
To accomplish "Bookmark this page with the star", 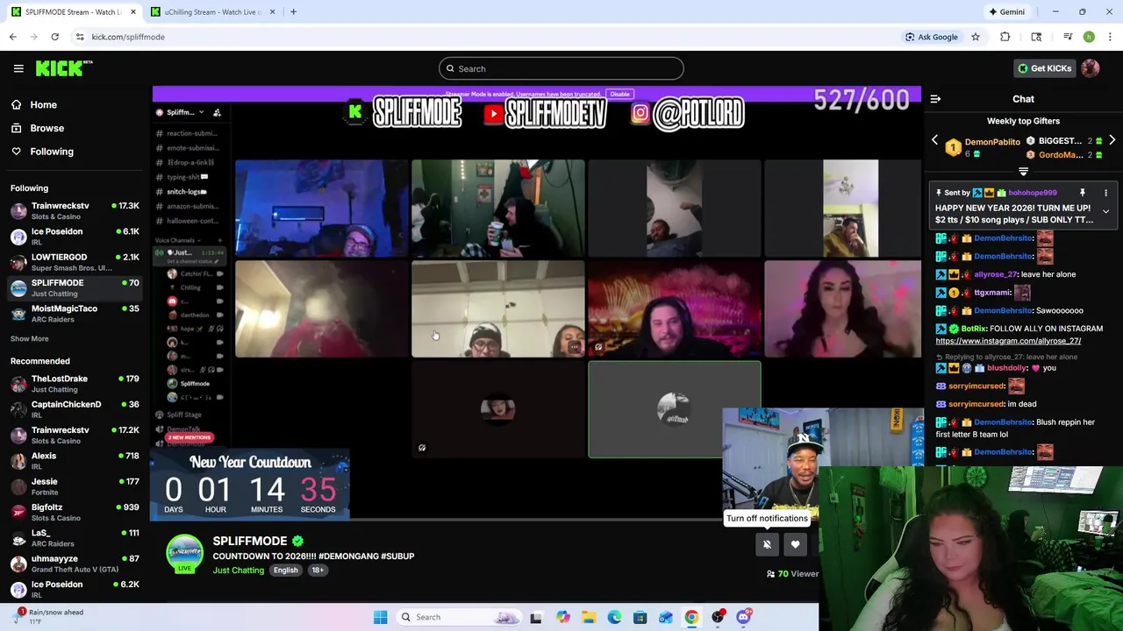I will [x=975, y=37].
